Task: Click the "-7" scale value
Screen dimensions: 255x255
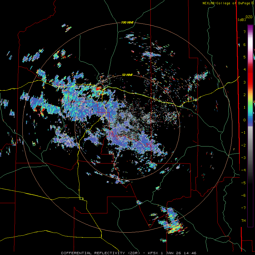Action: tap(243, 208)
